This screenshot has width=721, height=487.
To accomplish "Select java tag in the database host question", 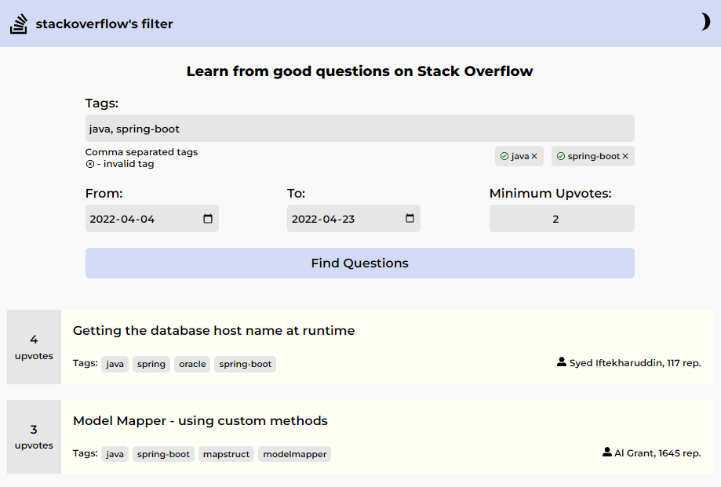I will click(115, 364).
